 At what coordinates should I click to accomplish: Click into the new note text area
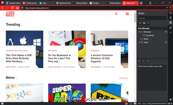[x=152, y=78]
